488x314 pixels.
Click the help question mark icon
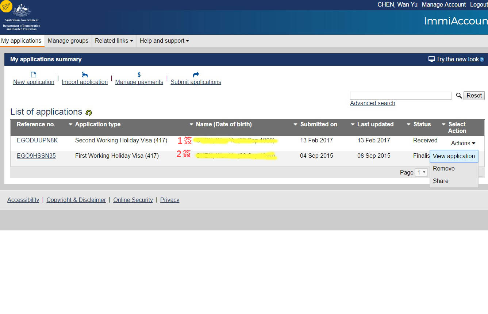tap(482, 60)
